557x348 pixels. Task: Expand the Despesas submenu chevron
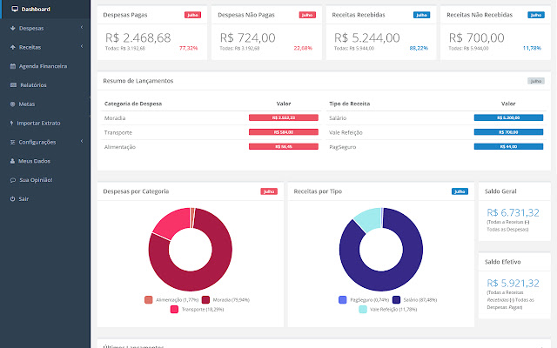click(x=82, y=27)
